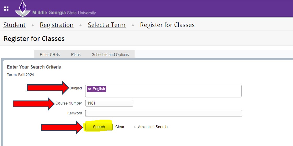Click the Course Number label
Viewport: 293px width, 146px height.
(69, 103)
